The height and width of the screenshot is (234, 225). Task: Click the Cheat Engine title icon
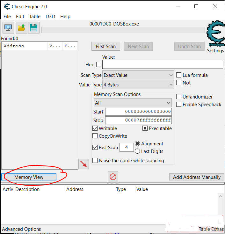(7, 7)
